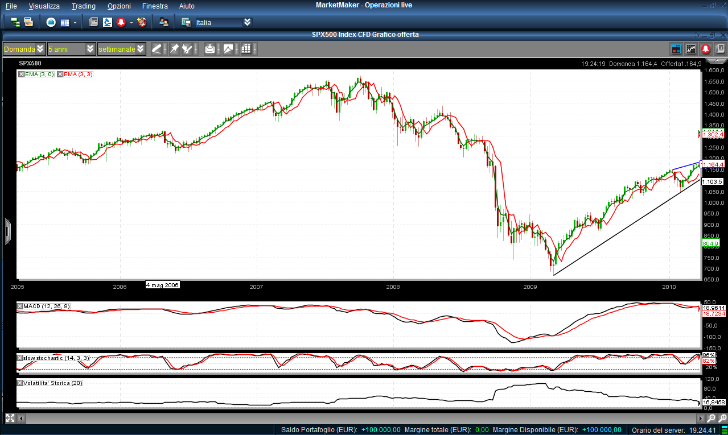
Task: Click the fit-to-screen expand icon at bottom left
Action: point(10,419)
